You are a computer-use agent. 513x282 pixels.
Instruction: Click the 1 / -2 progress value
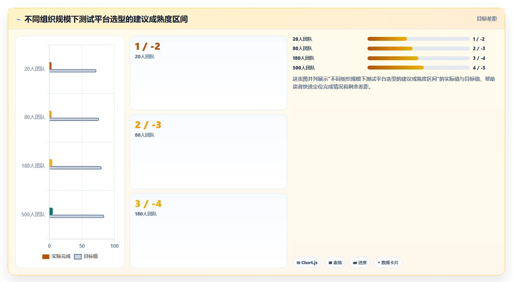coord(479,39)
